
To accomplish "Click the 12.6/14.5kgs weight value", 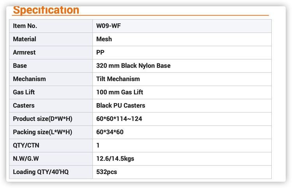I will pyautogui.click(x=115, y=158).
